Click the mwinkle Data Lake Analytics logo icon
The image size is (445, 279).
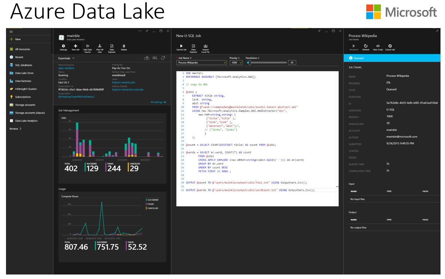pos(61,37)
